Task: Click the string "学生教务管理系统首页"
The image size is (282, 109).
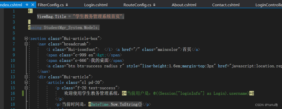Action: click(x=98, y=16)
